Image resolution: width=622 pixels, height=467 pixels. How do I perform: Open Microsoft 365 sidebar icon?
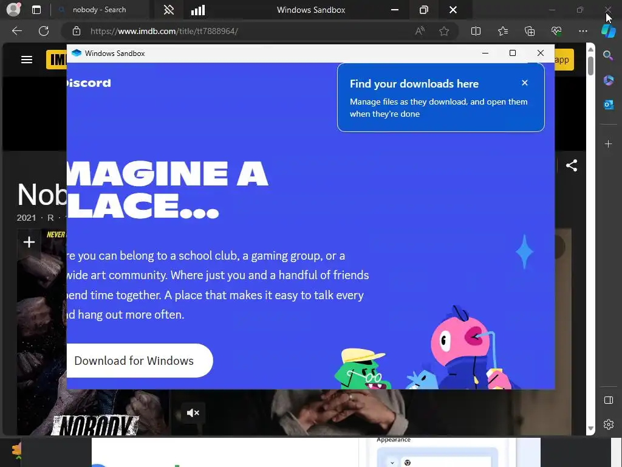(x=609, y=80)
